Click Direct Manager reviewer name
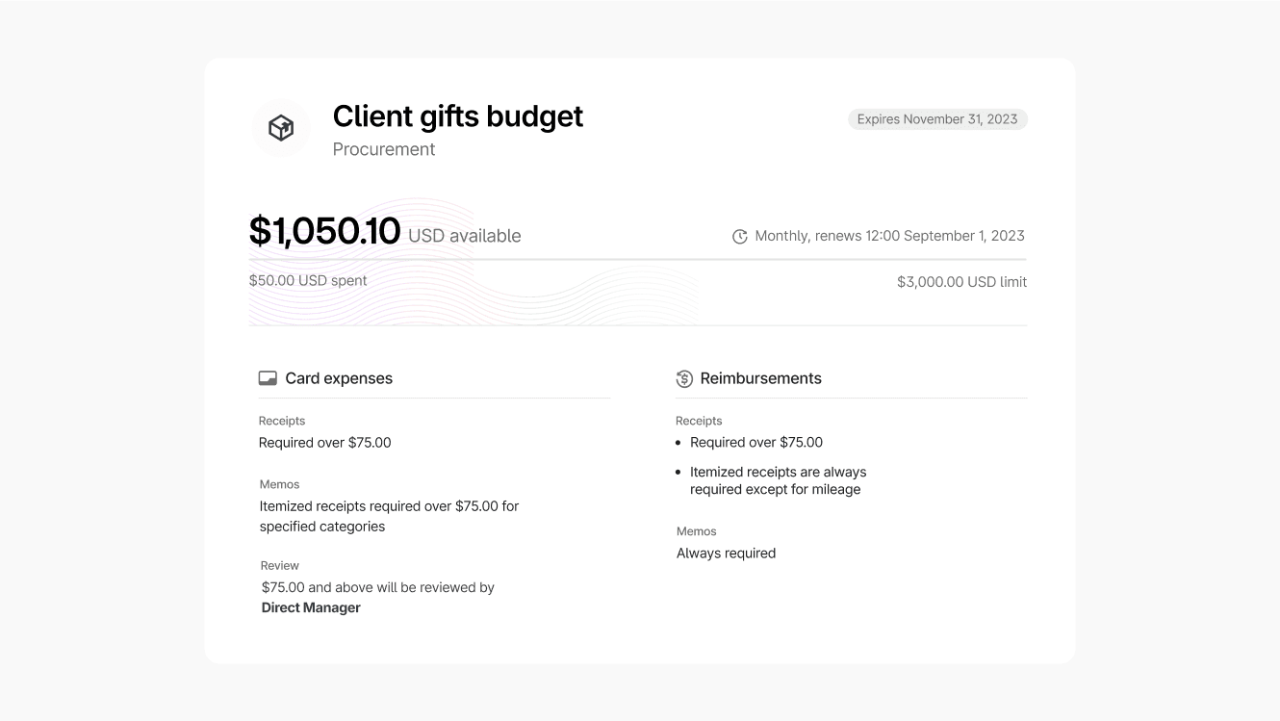The width and height of the screenshot is (1280, 721). pyautogui.click(x=311, y=607)
